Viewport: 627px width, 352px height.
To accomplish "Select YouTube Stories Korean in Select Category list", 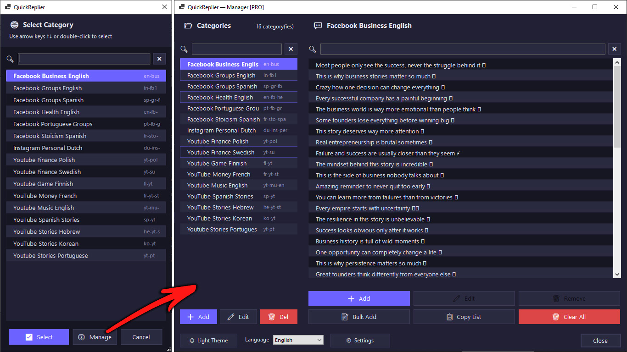I will (x=86, y=243).
